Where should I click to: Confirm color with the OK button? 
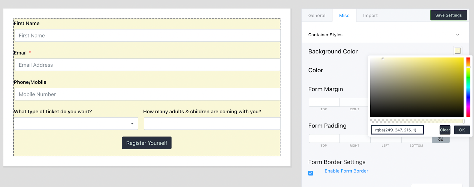[462, 130]
